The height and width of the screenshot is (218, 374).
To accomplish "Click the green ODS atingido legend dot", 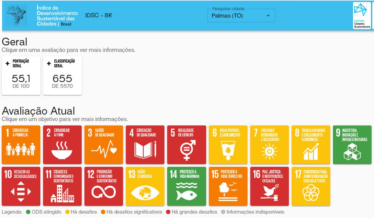I will 28,212.
